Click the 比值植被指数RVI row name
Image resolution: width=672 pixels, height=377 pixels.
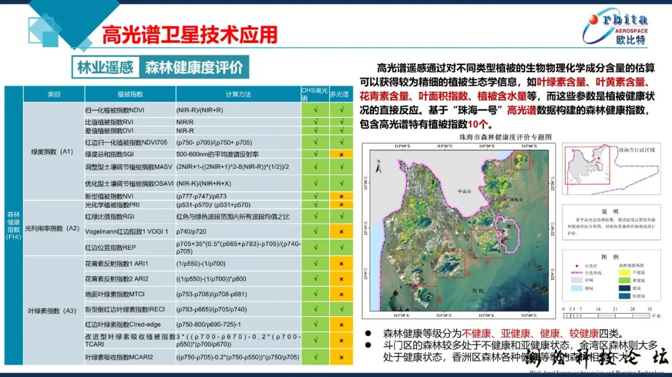[x=110, y=122]
